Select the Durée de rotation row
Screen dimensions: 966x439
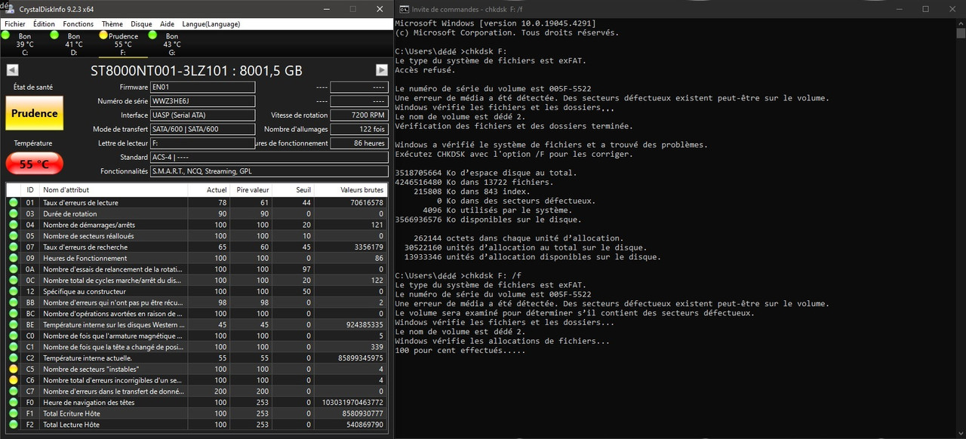point(197,213)
